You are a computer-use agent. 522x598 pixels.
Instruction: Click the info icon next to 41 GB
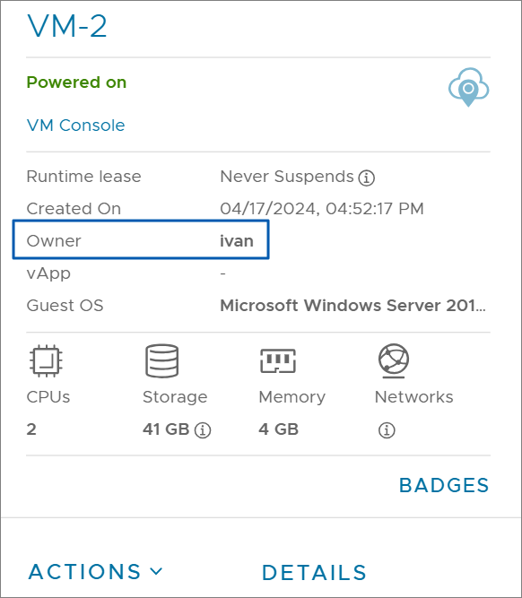pyautogui.click(x=203, y=430)
